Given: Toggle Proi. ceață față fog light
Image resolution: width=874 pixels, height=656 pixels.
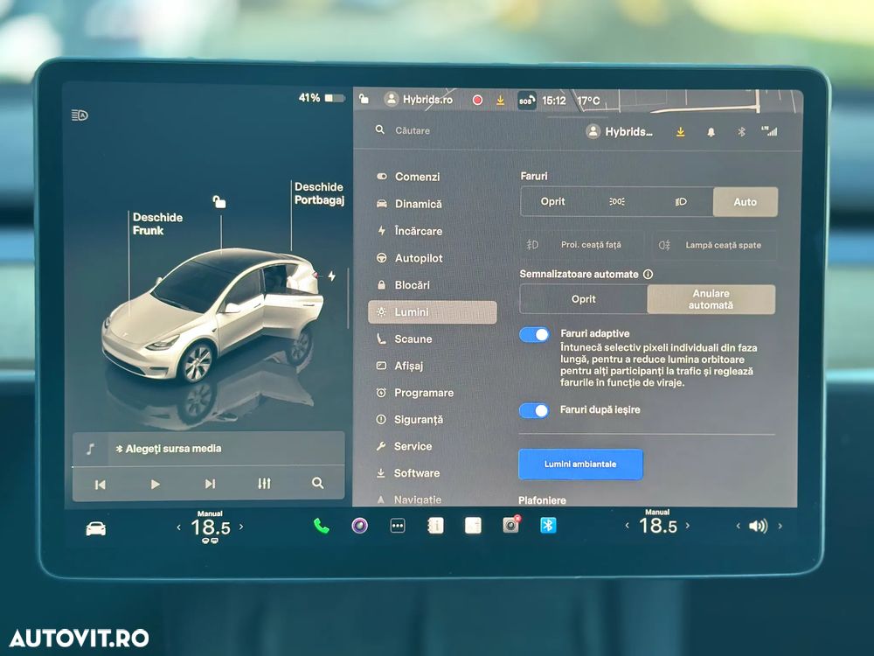Looking at the screenshot, I should (x=581, y=244).
